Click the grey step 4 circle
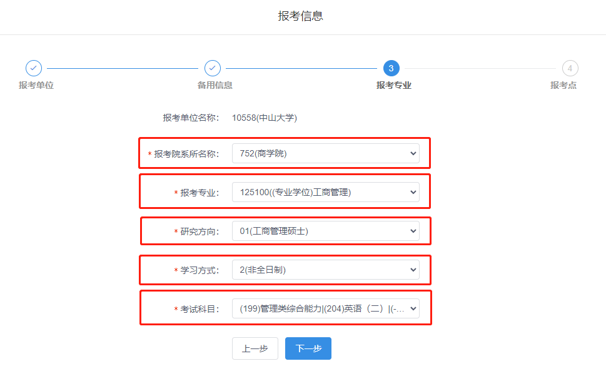This screenshot has height=376, width=606. 570,68
